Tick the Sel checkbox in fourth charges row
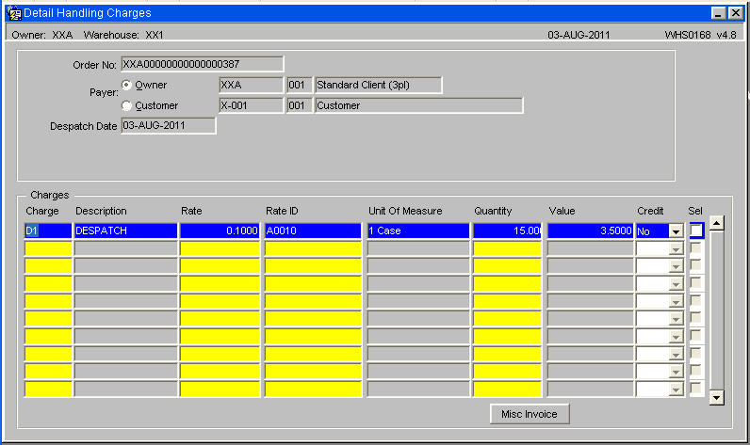This screenshot has width=750, height=445. point(696,283)
